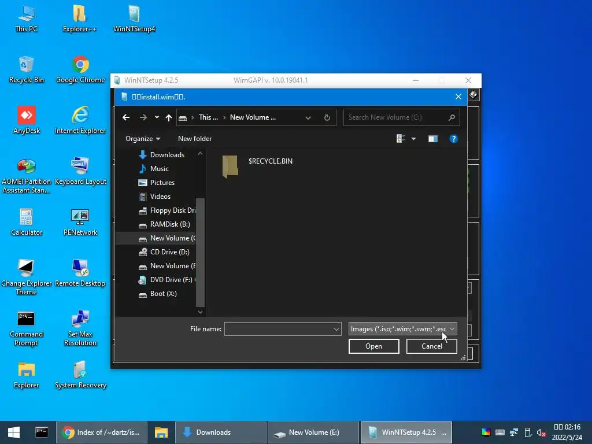Click navigation pane scroll down arrow
Viewport: 592px width, 444px height.
(x=200, y=312)
